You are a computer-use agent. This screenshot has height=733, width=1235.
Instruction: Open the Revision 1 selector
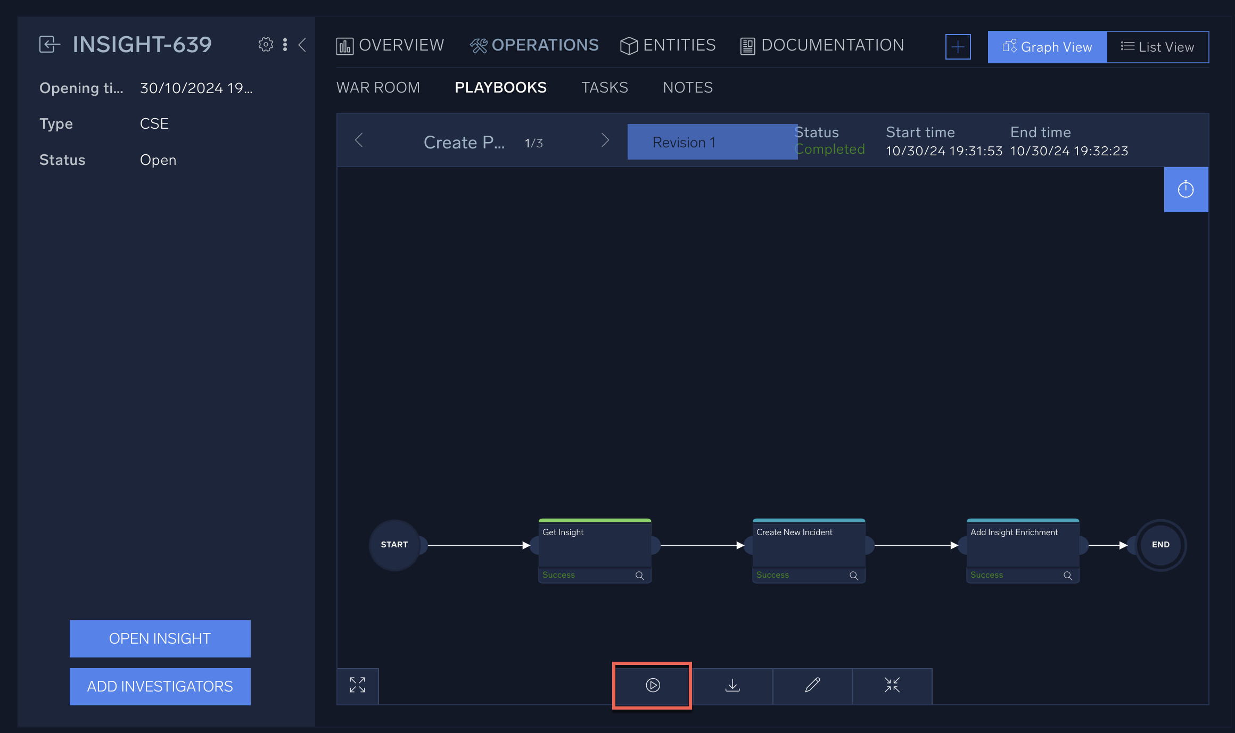pyautogui.click(x=712, y=141)
